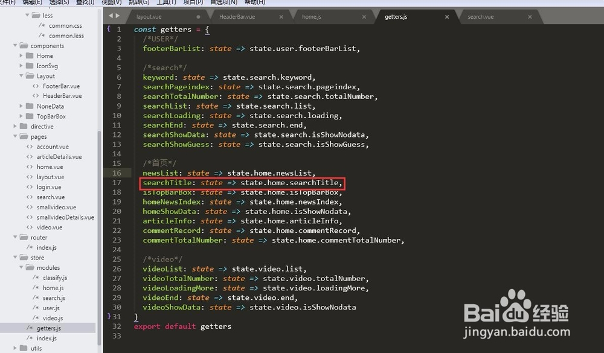604x353 pixels.
Task: Close the search.vue tab
Action: 530,16
